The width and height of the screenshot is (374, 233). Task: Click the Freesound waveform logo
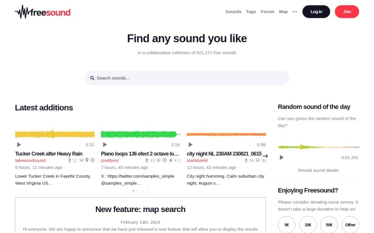click(43, 12)
